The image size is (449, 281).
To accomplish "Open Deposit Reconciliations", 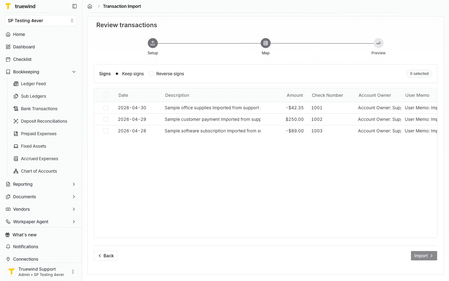I will [x=45, y=121].
